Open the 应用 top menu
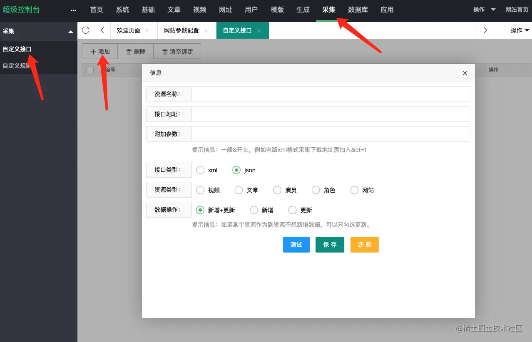The image size is (532, 342). pos(387,10)
